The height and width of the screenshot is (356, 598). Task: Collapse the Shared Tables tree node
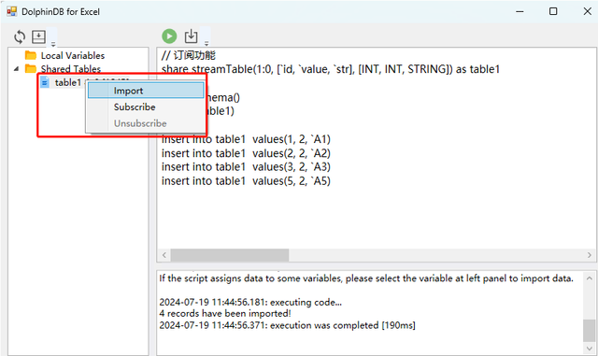[x=17, y=69]
